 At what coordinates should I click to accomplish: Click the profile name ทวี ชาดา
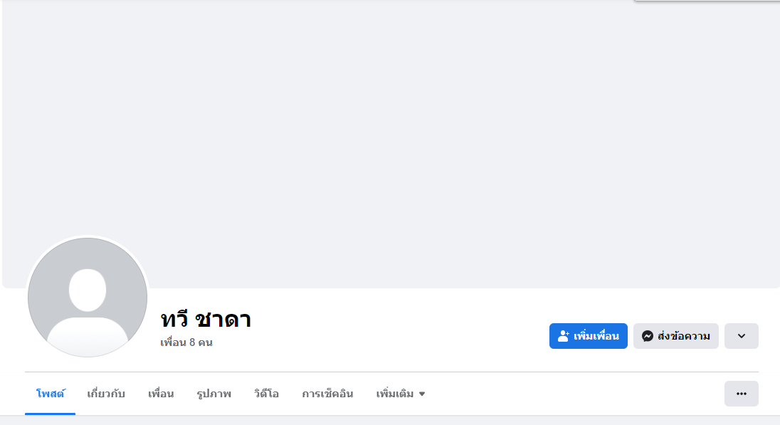point(206,320)
